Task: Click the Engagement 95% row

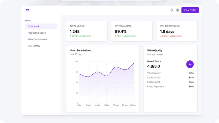Action: tap(170, 82)
